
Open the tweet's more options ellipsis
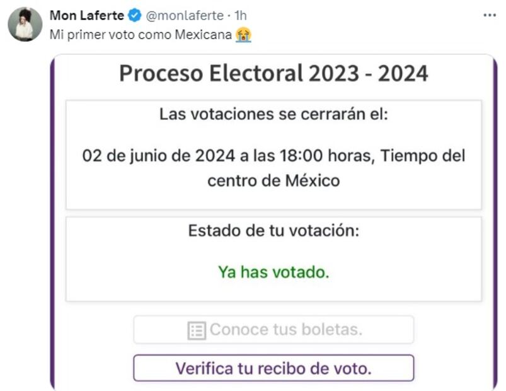489,15
